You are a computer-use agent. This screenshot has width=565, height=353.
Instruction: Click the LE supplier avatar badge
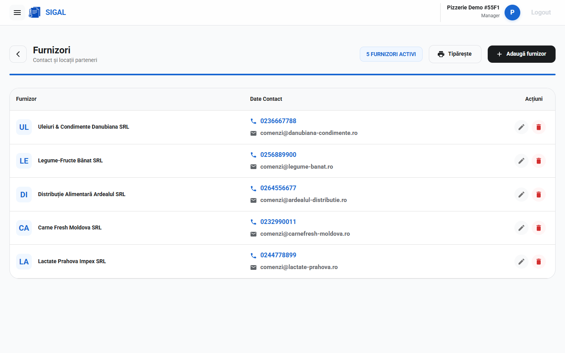pos(24,161)
